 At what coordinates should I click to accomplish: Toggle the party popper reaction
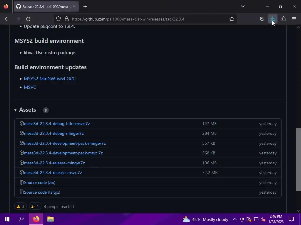pyautogui.click(x=35, y=207)
